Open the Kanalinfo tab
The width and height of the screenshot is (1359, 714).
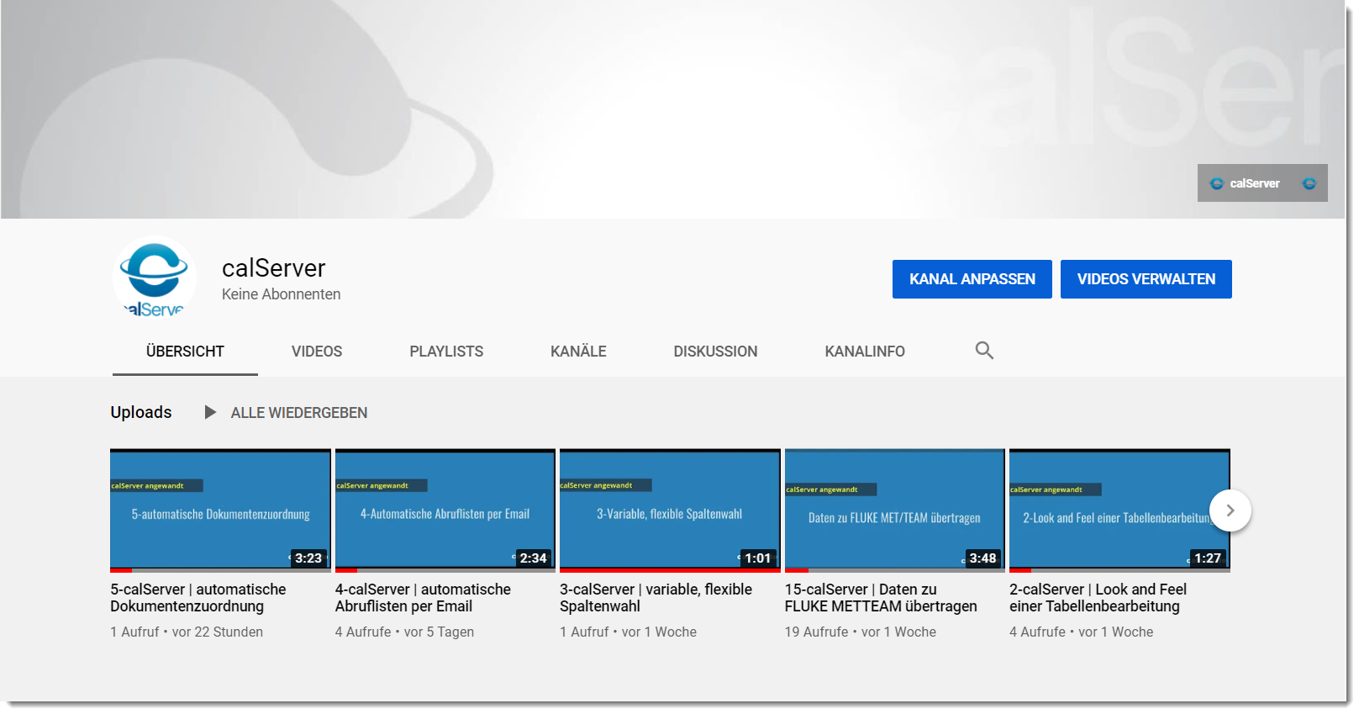point(865,352)
